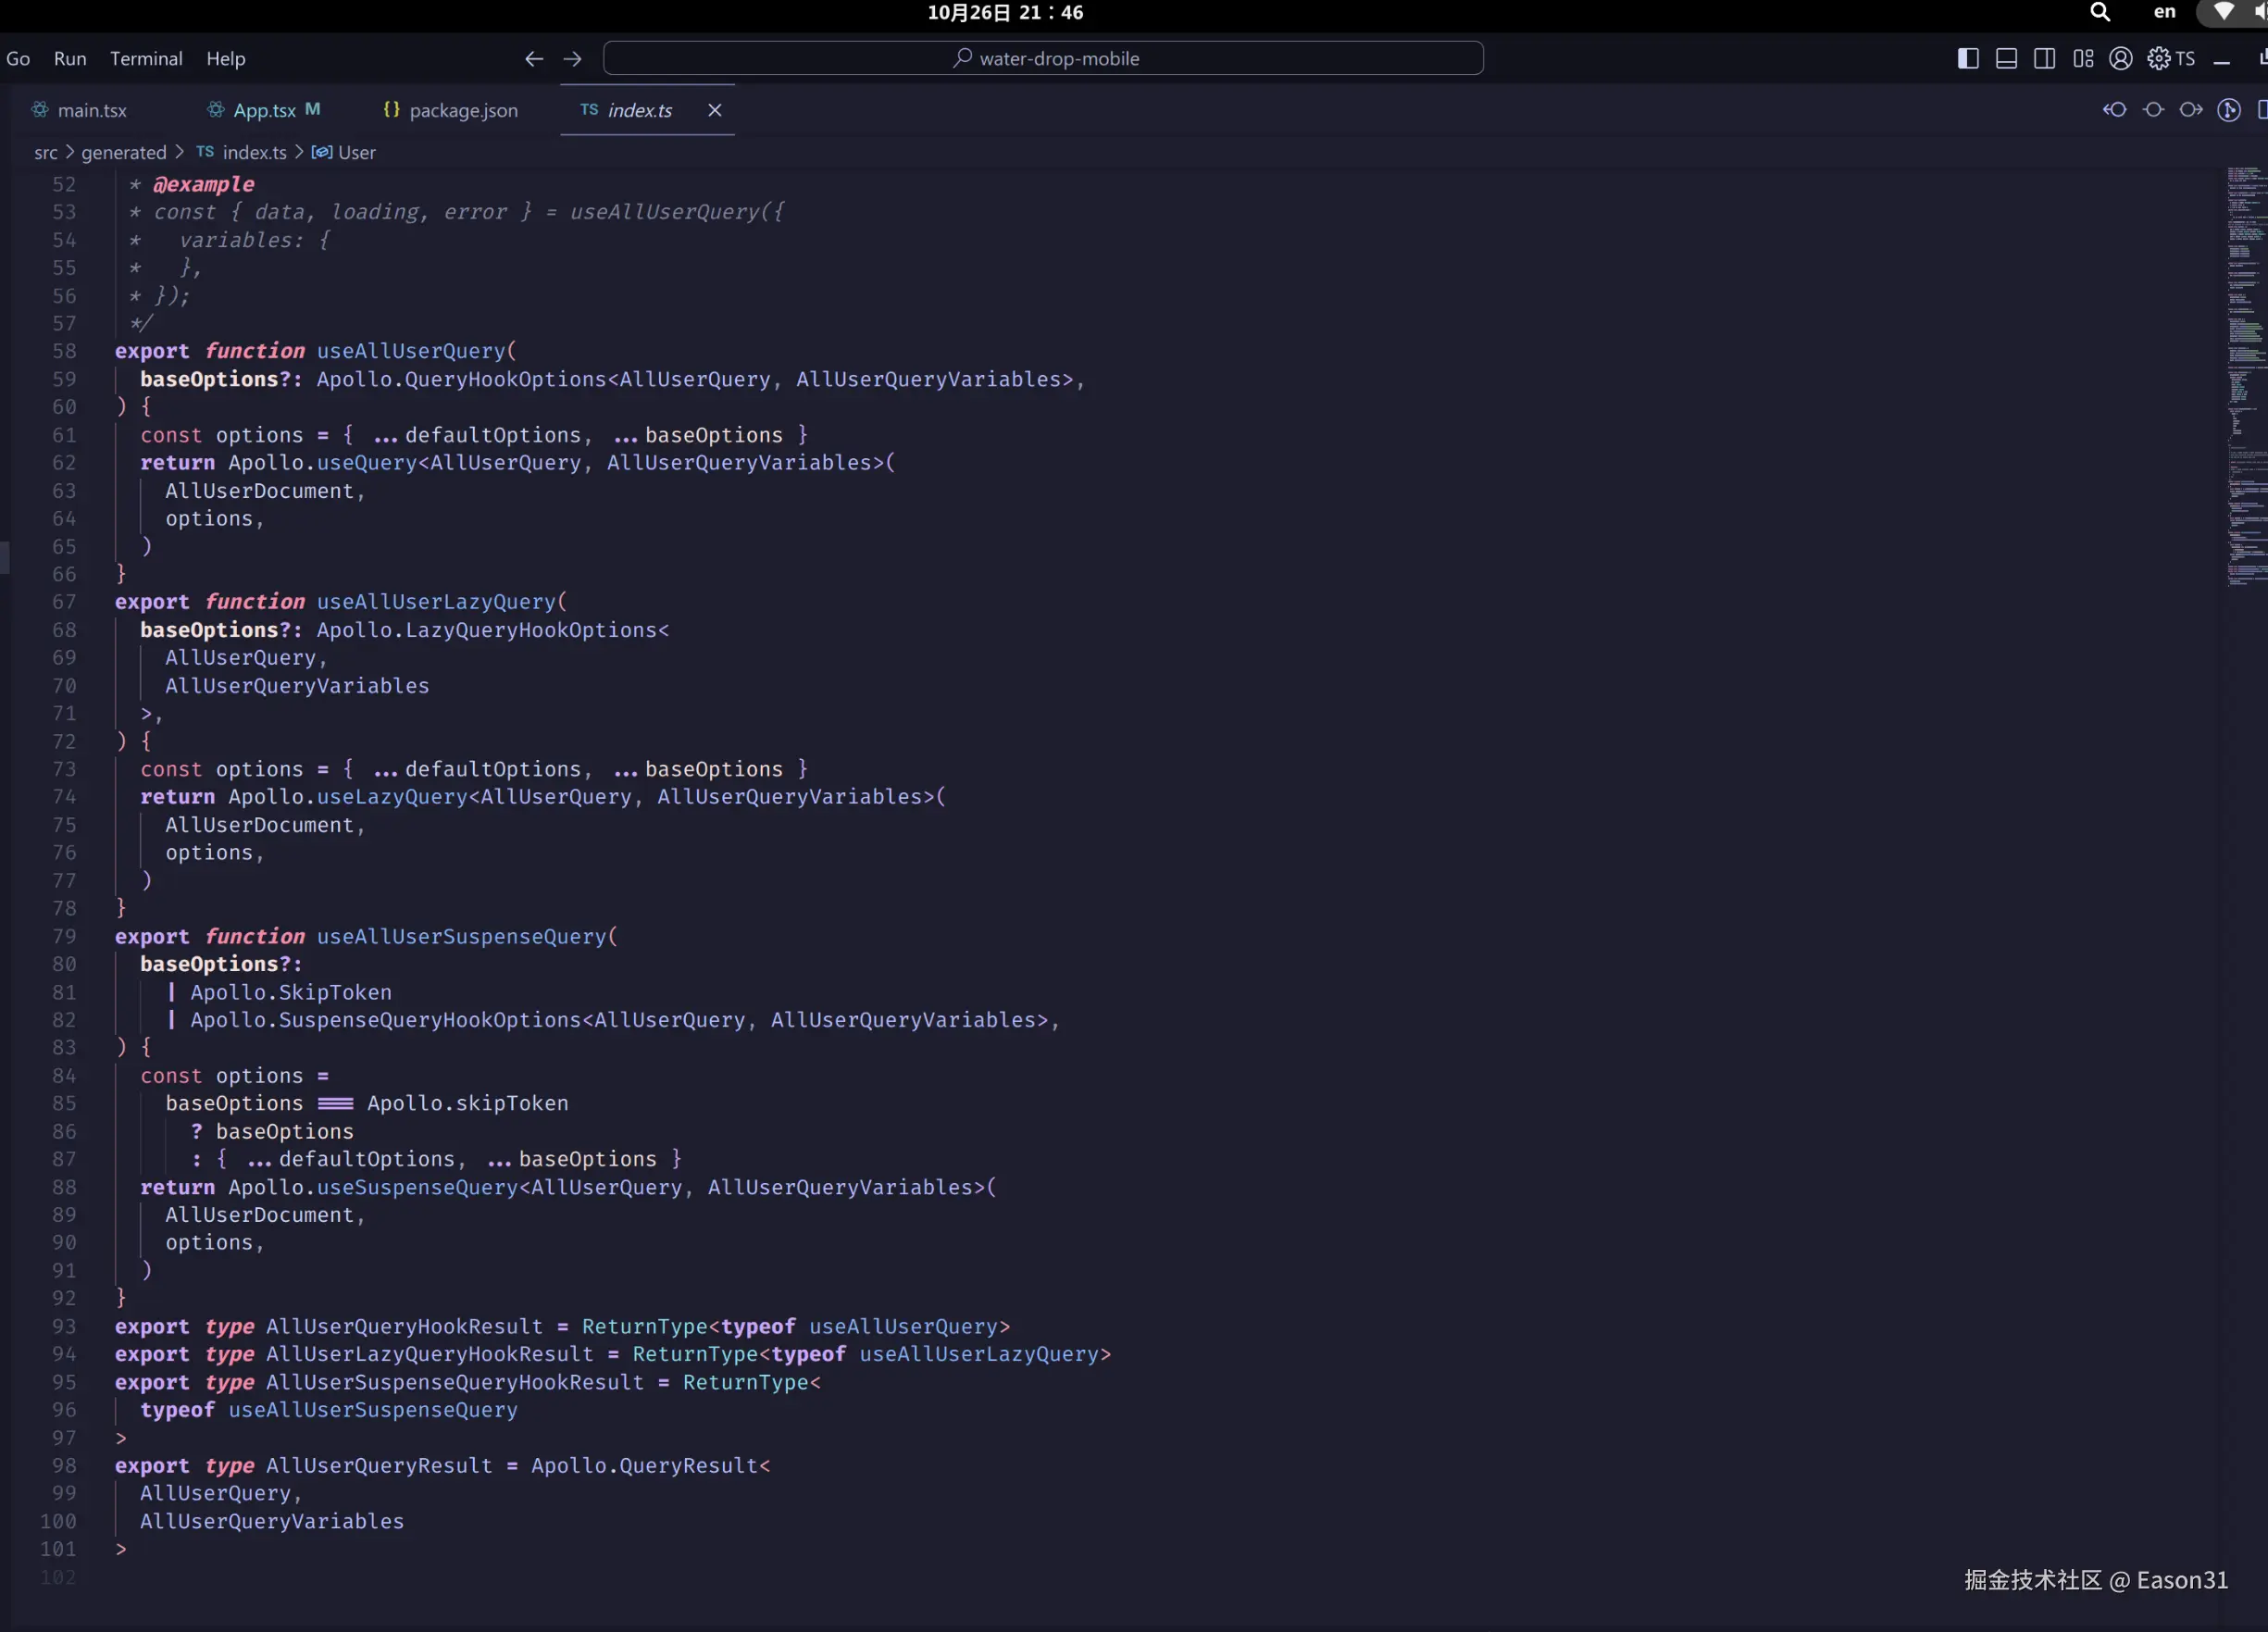This screenshot has height=1632, width=2268.
Task: Toggle the language switcher showing en
Action: 2165,12
